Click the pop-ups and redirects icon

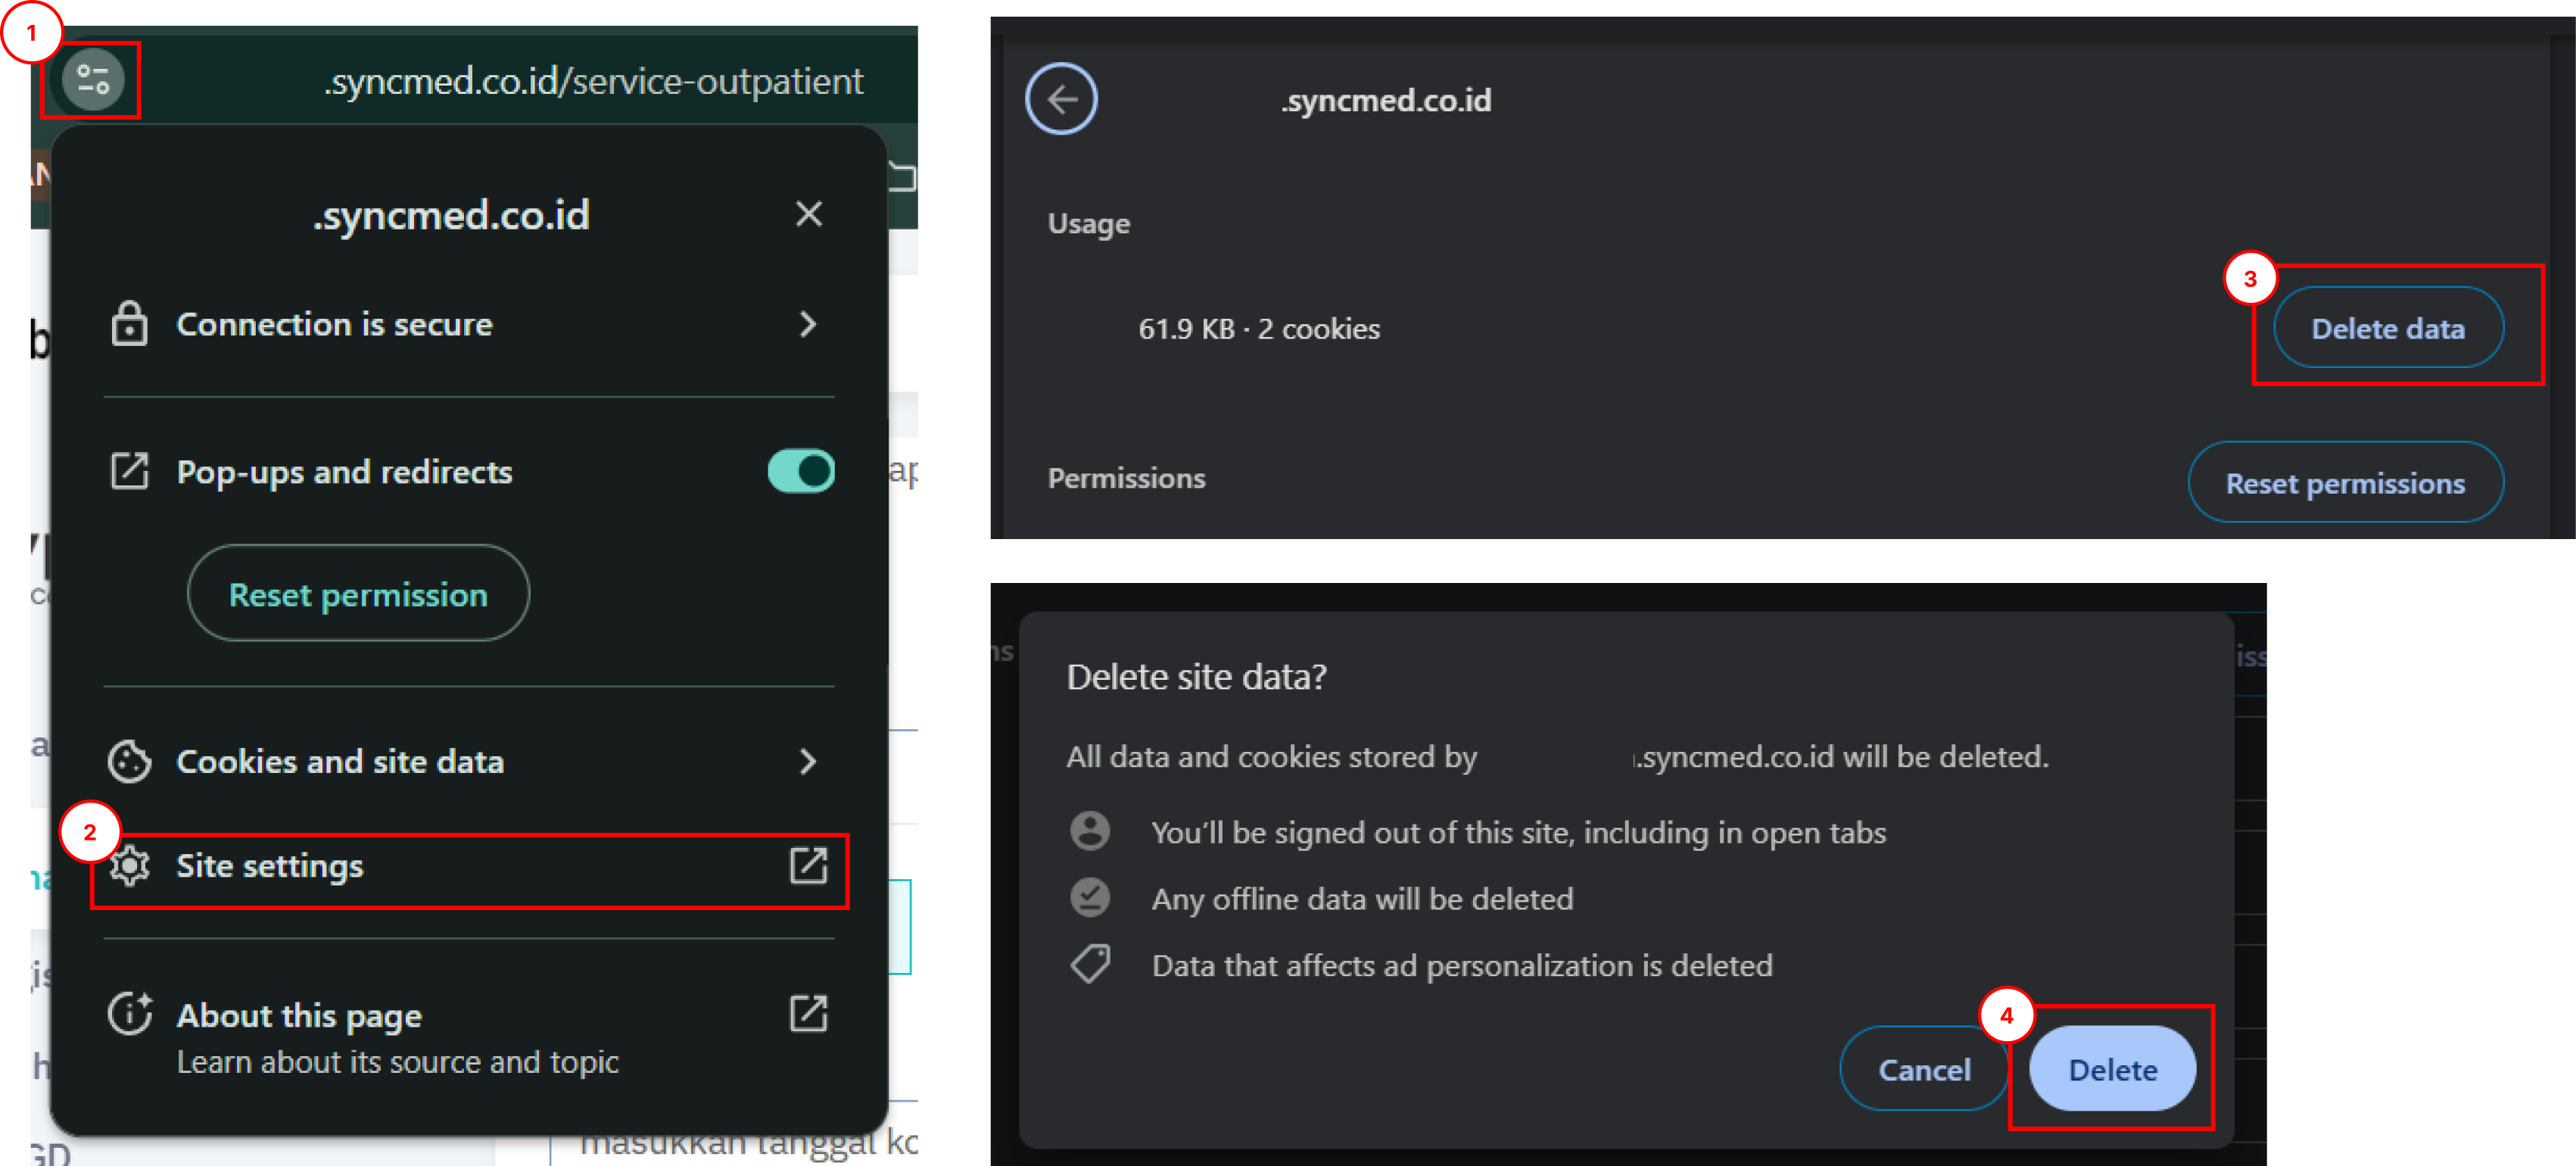pos(129,471)
